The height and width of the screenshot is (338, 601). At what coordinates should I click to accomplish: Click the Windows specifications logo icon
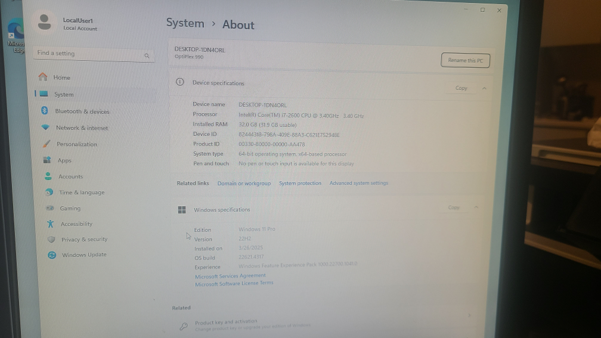(182, 210)
